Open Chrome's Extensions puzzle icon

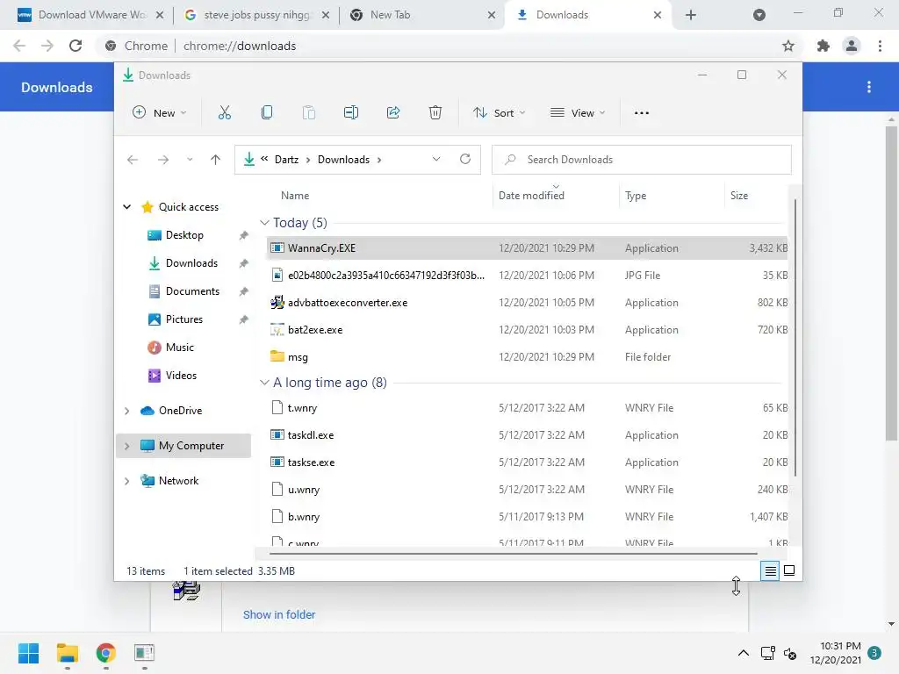click(823, 46)
